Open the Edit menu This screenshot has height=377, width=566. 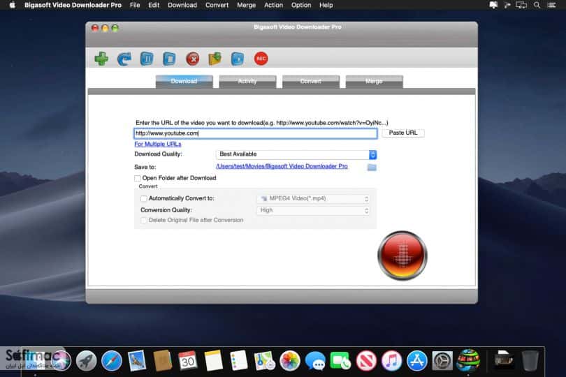tap(154, 5)
